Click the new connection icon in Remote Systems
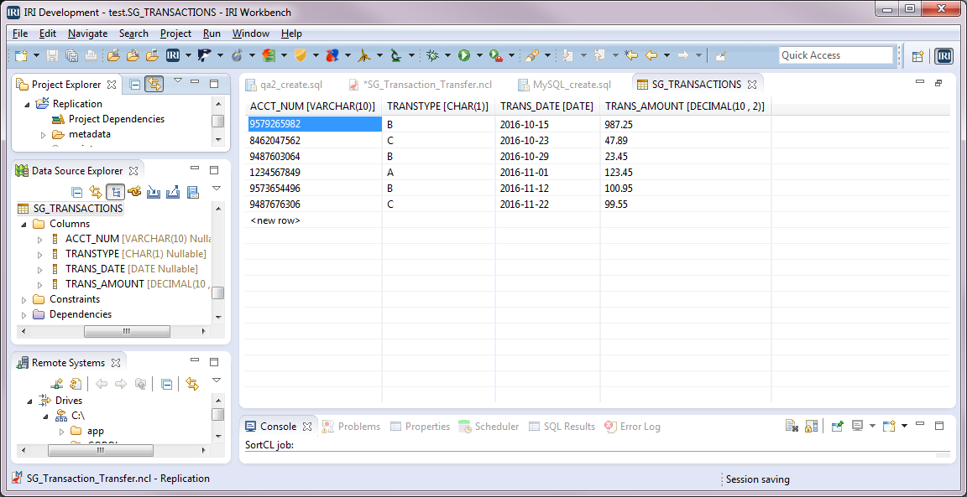This screenshot has width=967, height=497. 57,385
